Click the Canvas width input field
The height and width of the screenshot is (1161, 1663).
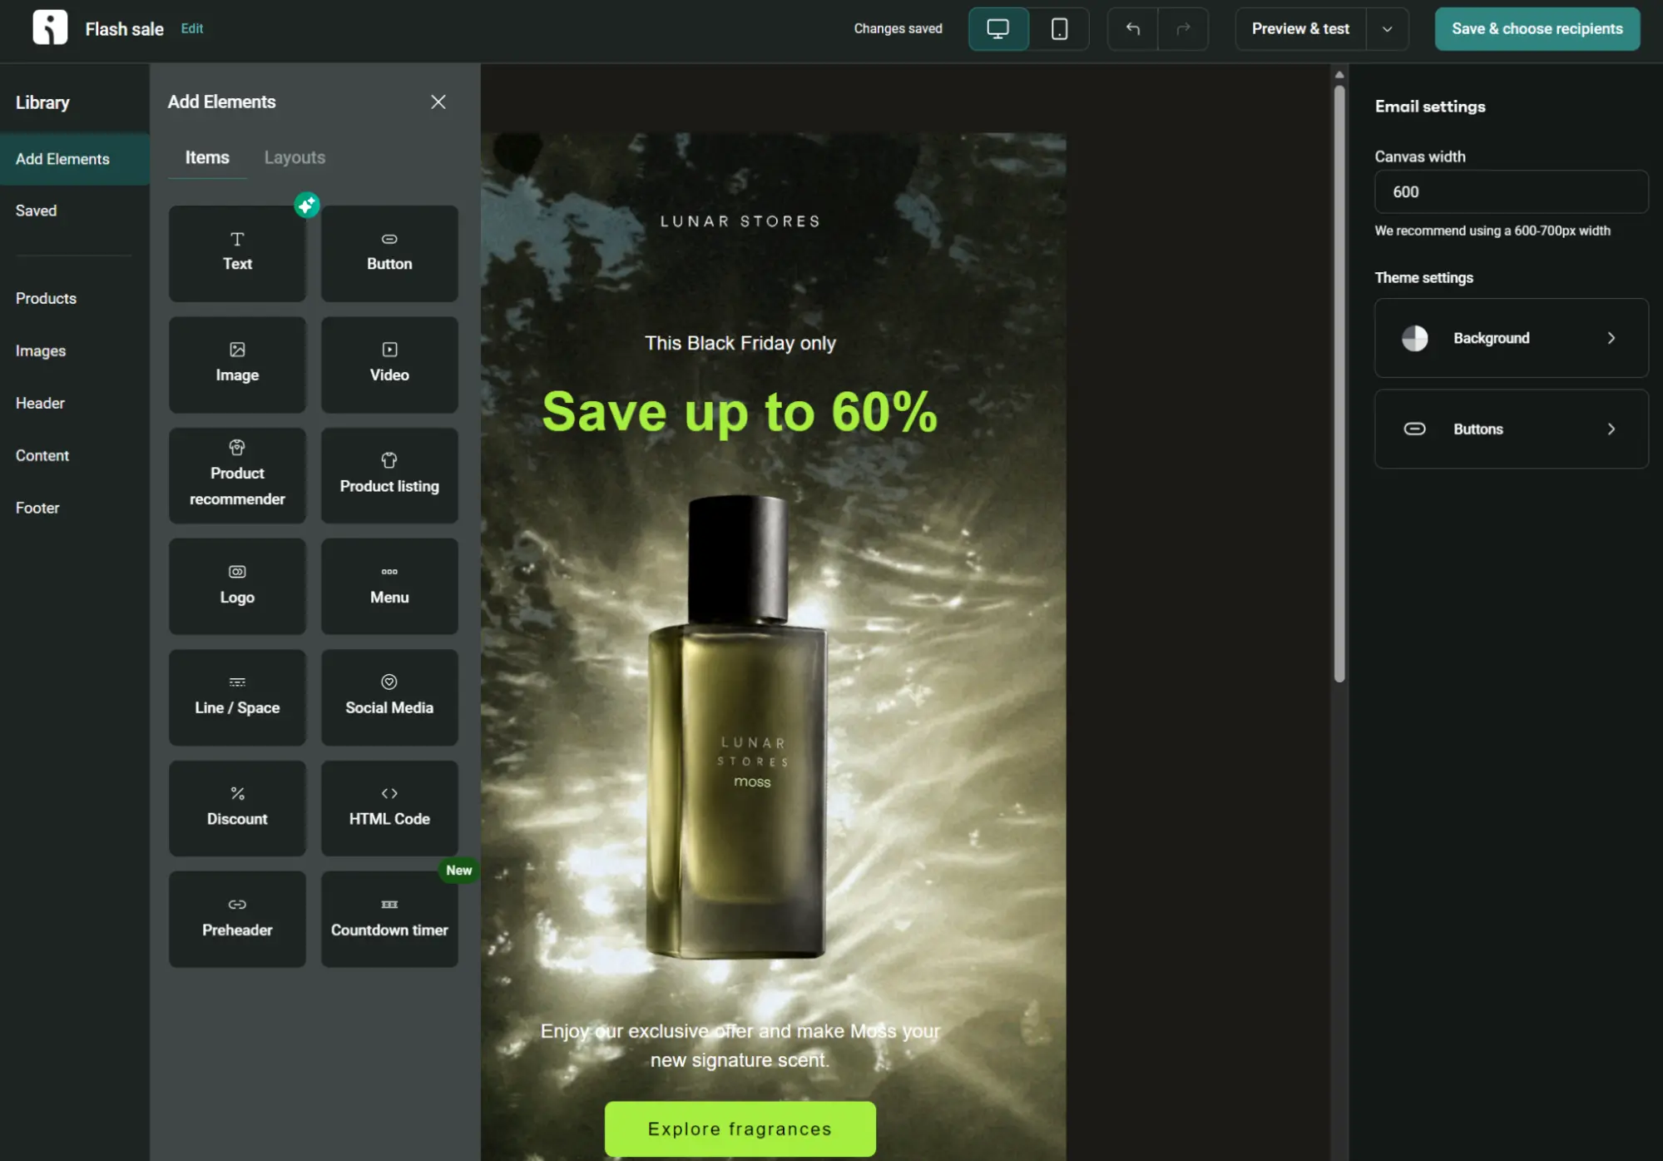coord(1511,191)
